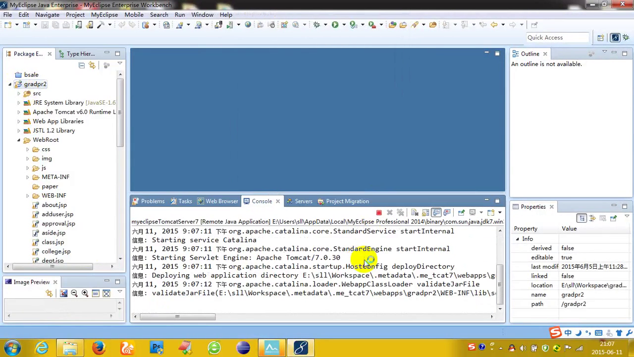634x357 pixels.
Task: Open the Display Selected Console dropdown
Action: coord(481,213)
